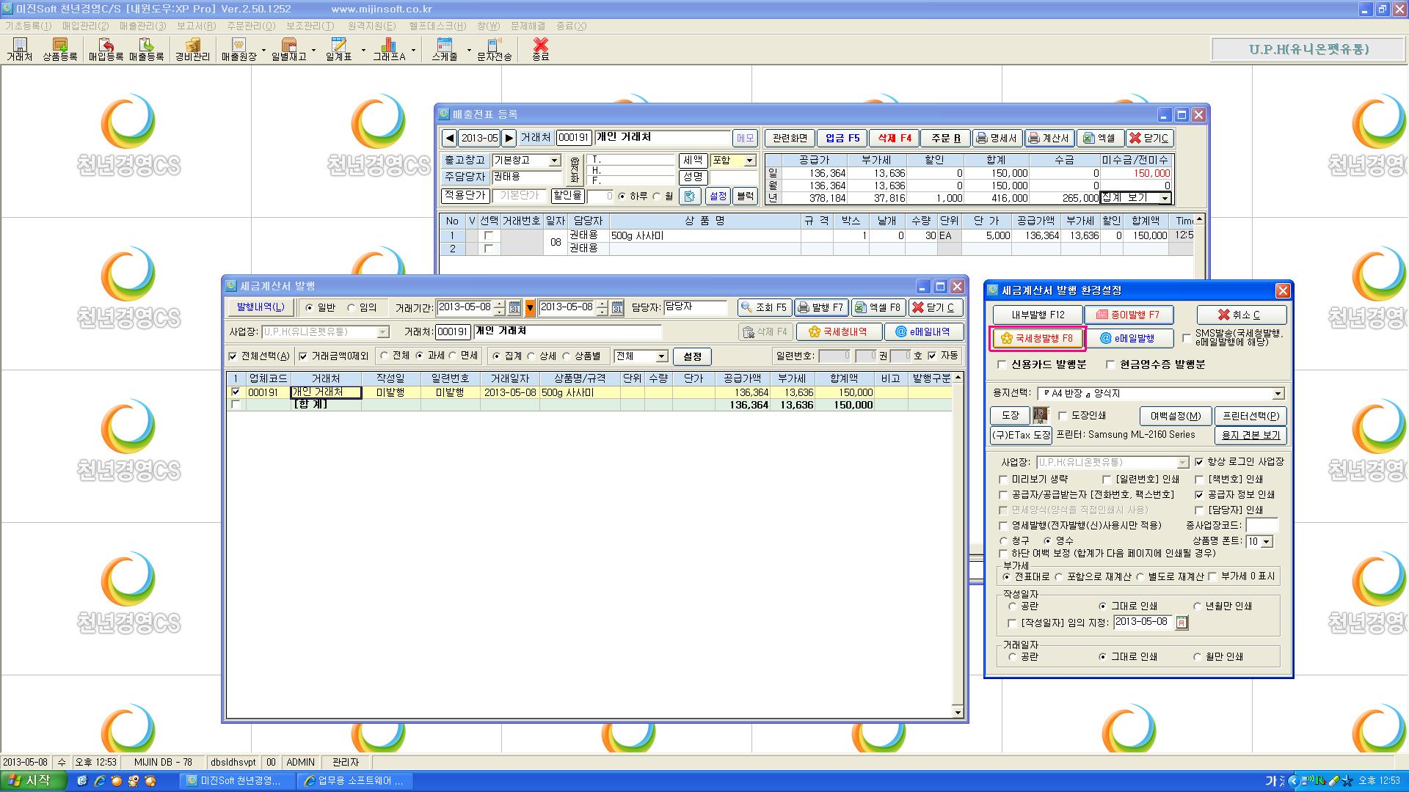Open the 매출등록 toolbar icon
Image resolution: width=1409 pixels, height=792 pixels.
click(146, 50)
